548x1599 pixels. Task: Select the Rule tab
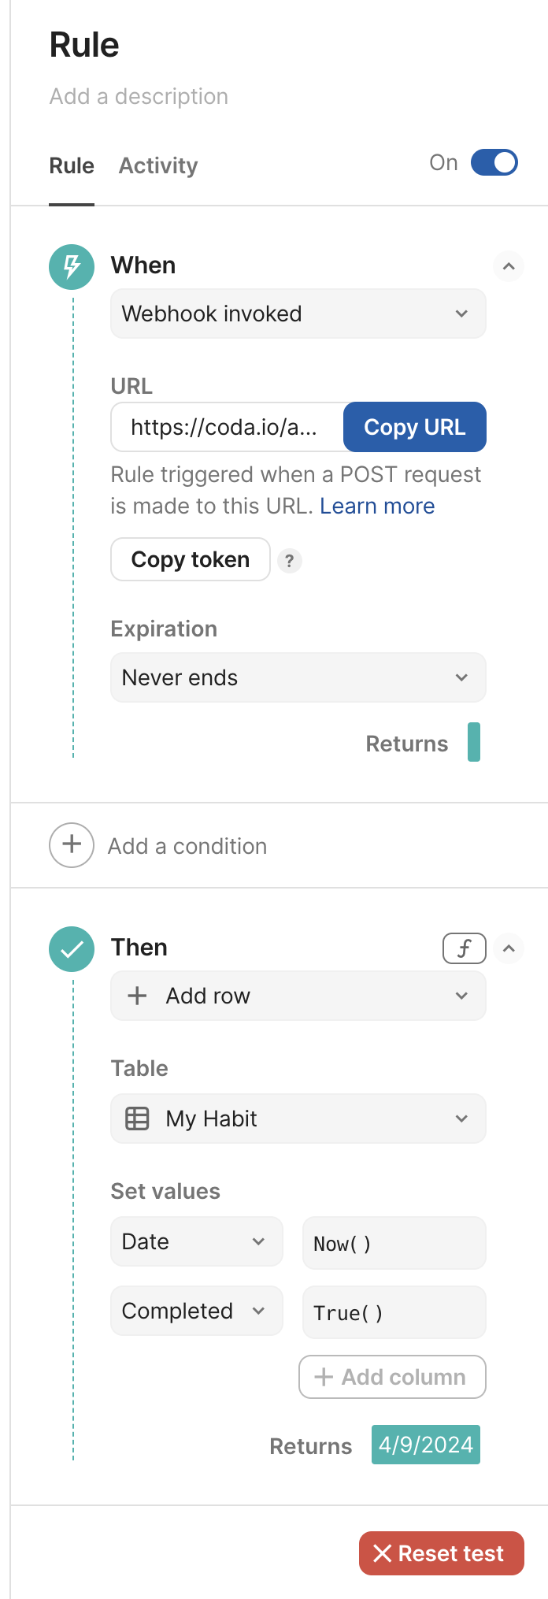pos(72,166)
